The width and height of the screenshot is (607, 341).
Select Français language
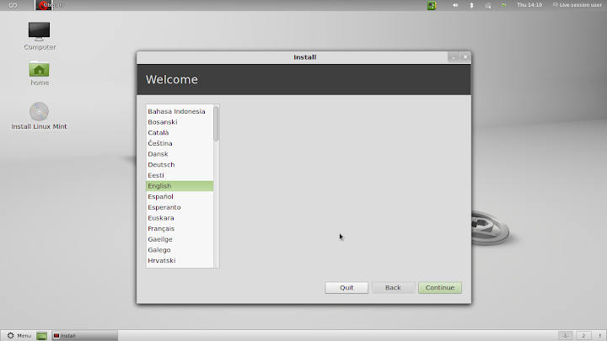180,229
